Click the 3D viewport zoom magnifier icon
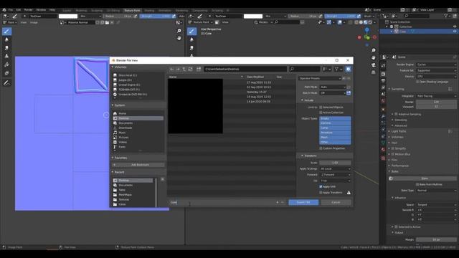The width and height of the screenshot is (459, 258). 374,51
